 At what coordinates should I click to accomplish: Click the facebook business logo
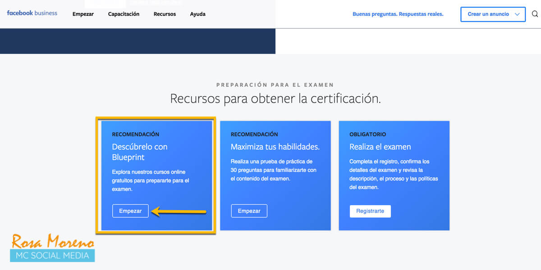pyautogui.click(x=32, y=13)
